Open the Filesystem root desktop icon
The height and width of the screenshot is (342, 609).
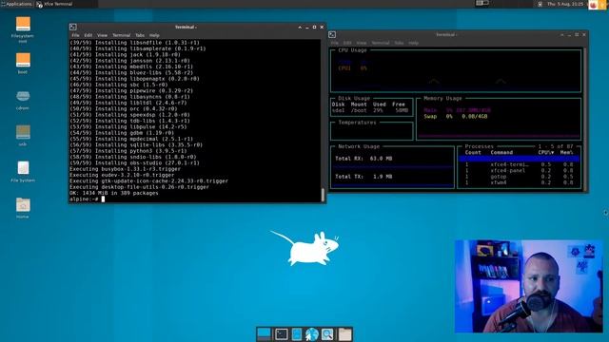pos(23,29)
